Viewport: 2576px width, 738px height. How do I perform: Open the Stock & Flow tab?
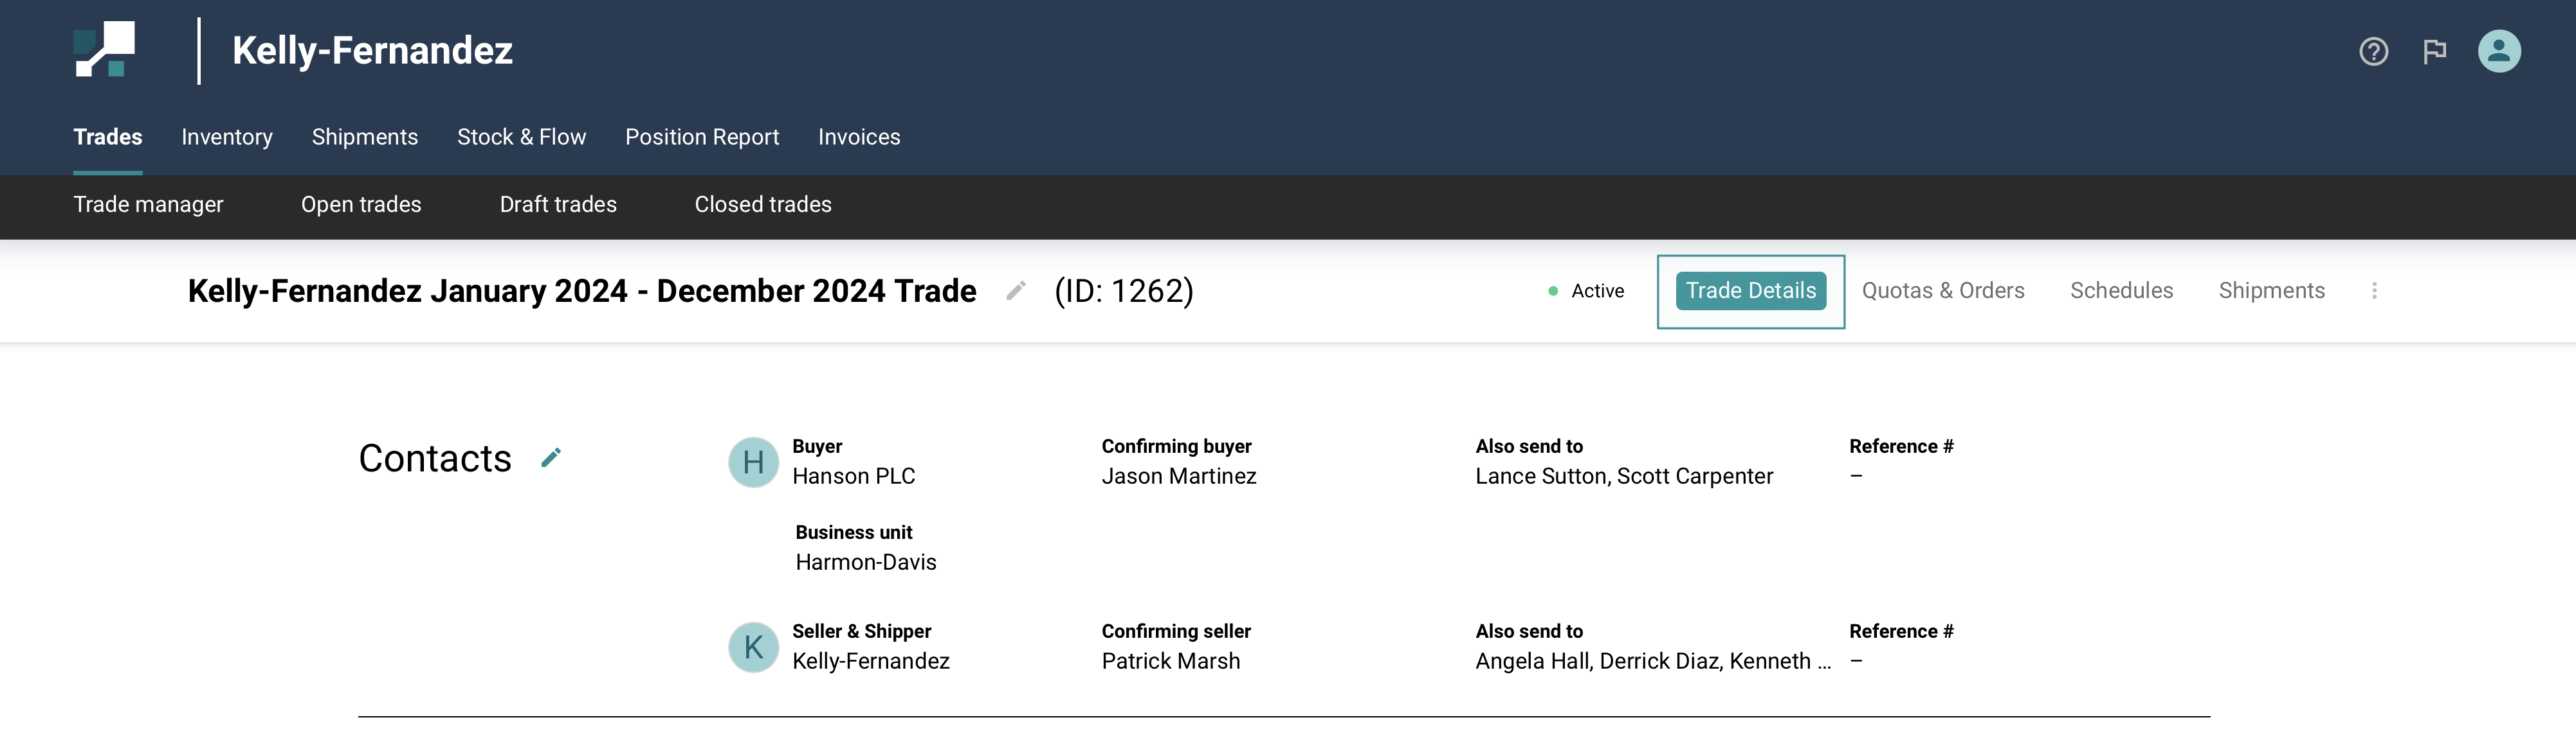coord(521,137)
